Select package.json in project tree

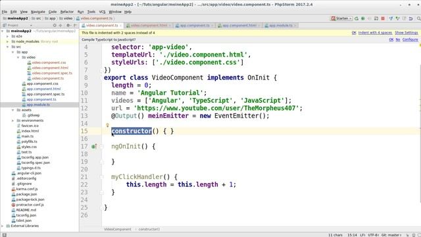[26, 194]
